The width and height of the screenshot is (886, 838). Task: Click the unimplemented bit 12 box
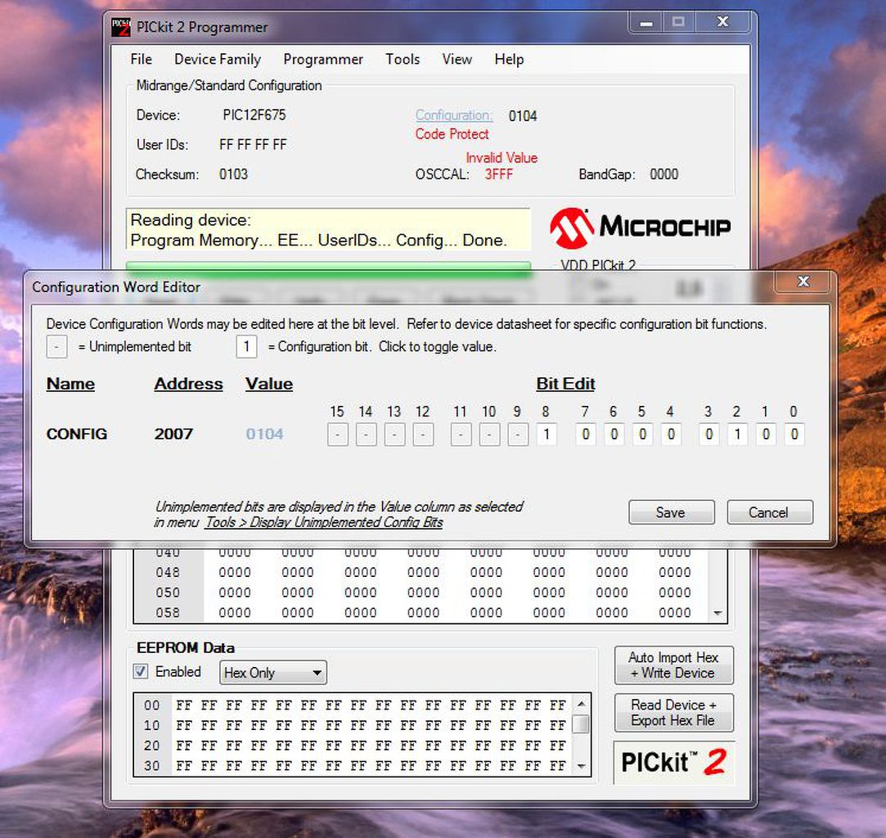(423, 434)
